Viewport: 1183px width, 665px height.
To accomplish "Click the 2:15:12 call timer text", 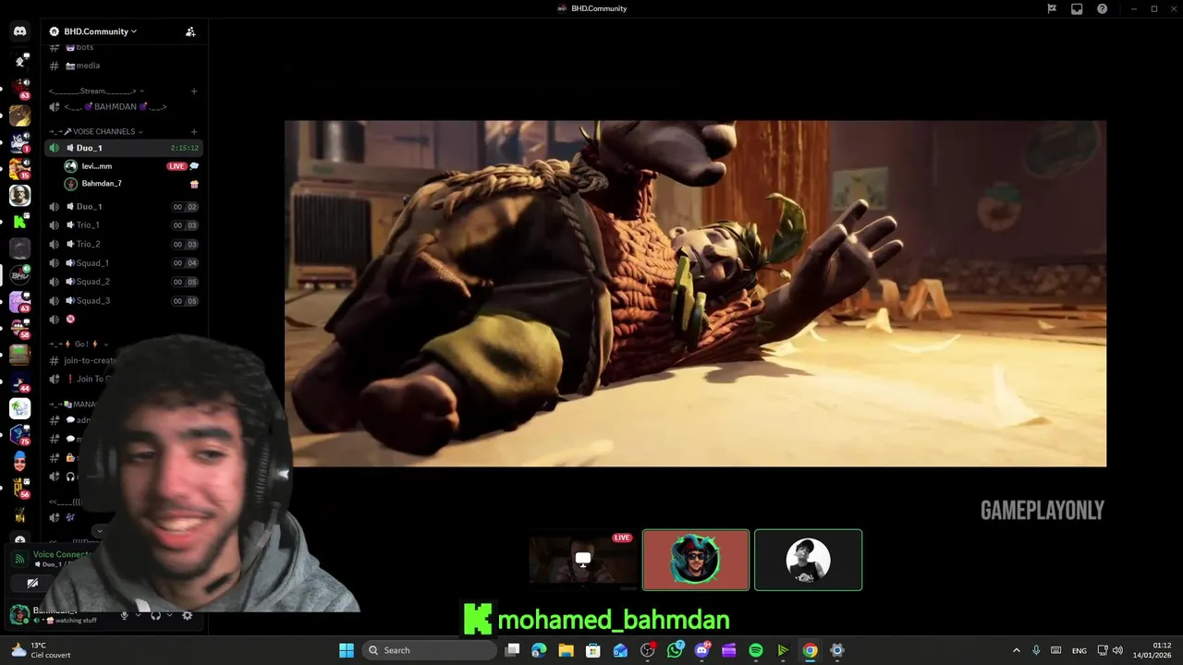I will click(x=185, y=148).
